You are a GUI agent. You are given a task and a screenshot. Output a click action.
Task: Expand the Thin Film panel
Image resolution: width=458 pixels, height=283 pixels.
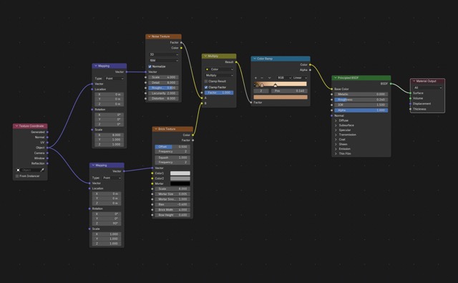pos(336,153)
